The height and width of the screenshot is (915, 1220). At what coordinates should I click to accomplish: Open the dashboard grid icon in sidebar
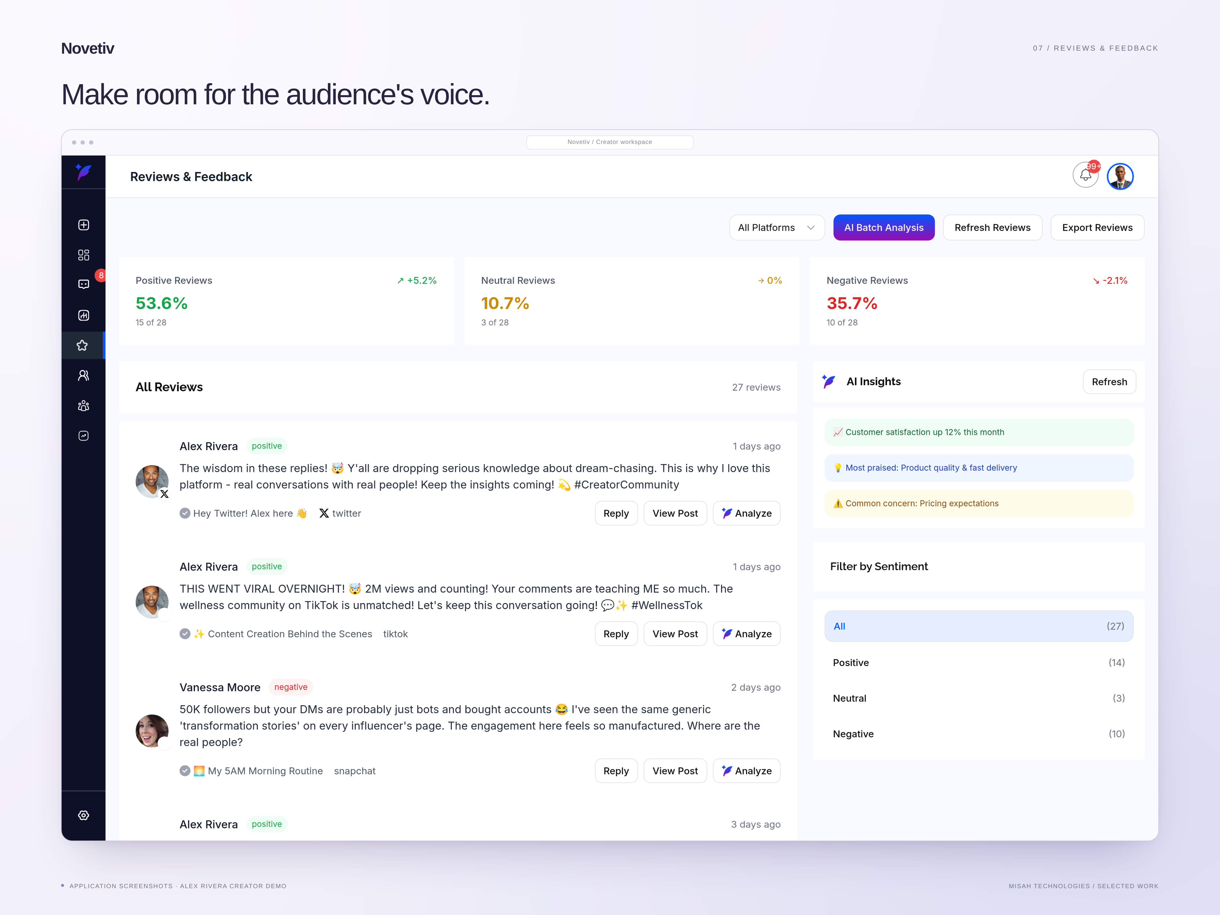click(x=83, y=255)
